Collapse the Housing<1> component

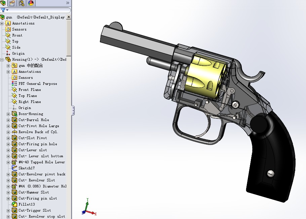[2, 60]
